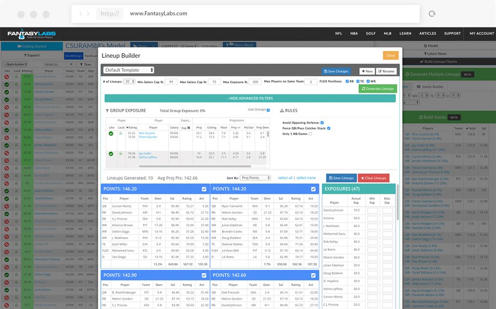Click the clear X in the player search box

[x=71, y=64]
